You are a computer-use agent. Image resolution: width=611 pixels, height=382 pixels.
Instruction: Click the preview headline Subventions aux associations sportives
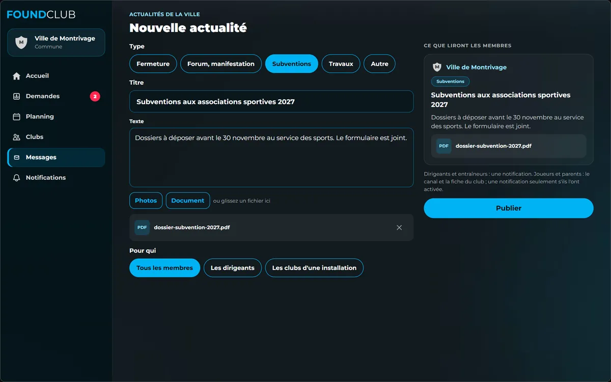pos(501,100)
